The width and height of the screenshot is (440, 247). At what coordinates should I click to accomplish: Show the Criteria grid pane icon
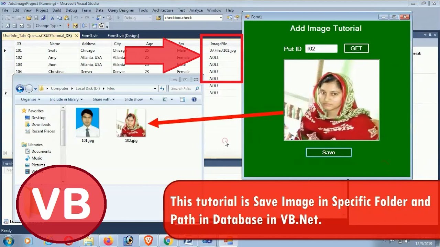15,26
